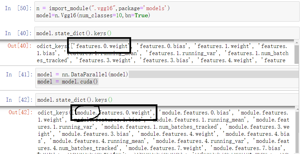Click the 'model=n.Vgg16(num_classes=10,bn=True)' line

(x=93, y=16)
